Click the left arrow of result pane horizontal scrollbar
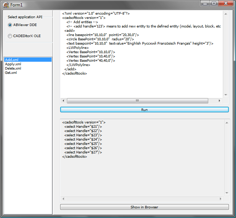Image resolution: width=236 pixels, height=218 pixels. 63,199
